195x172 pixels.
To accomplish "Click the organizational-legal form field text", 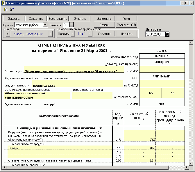I will (37, 95).
